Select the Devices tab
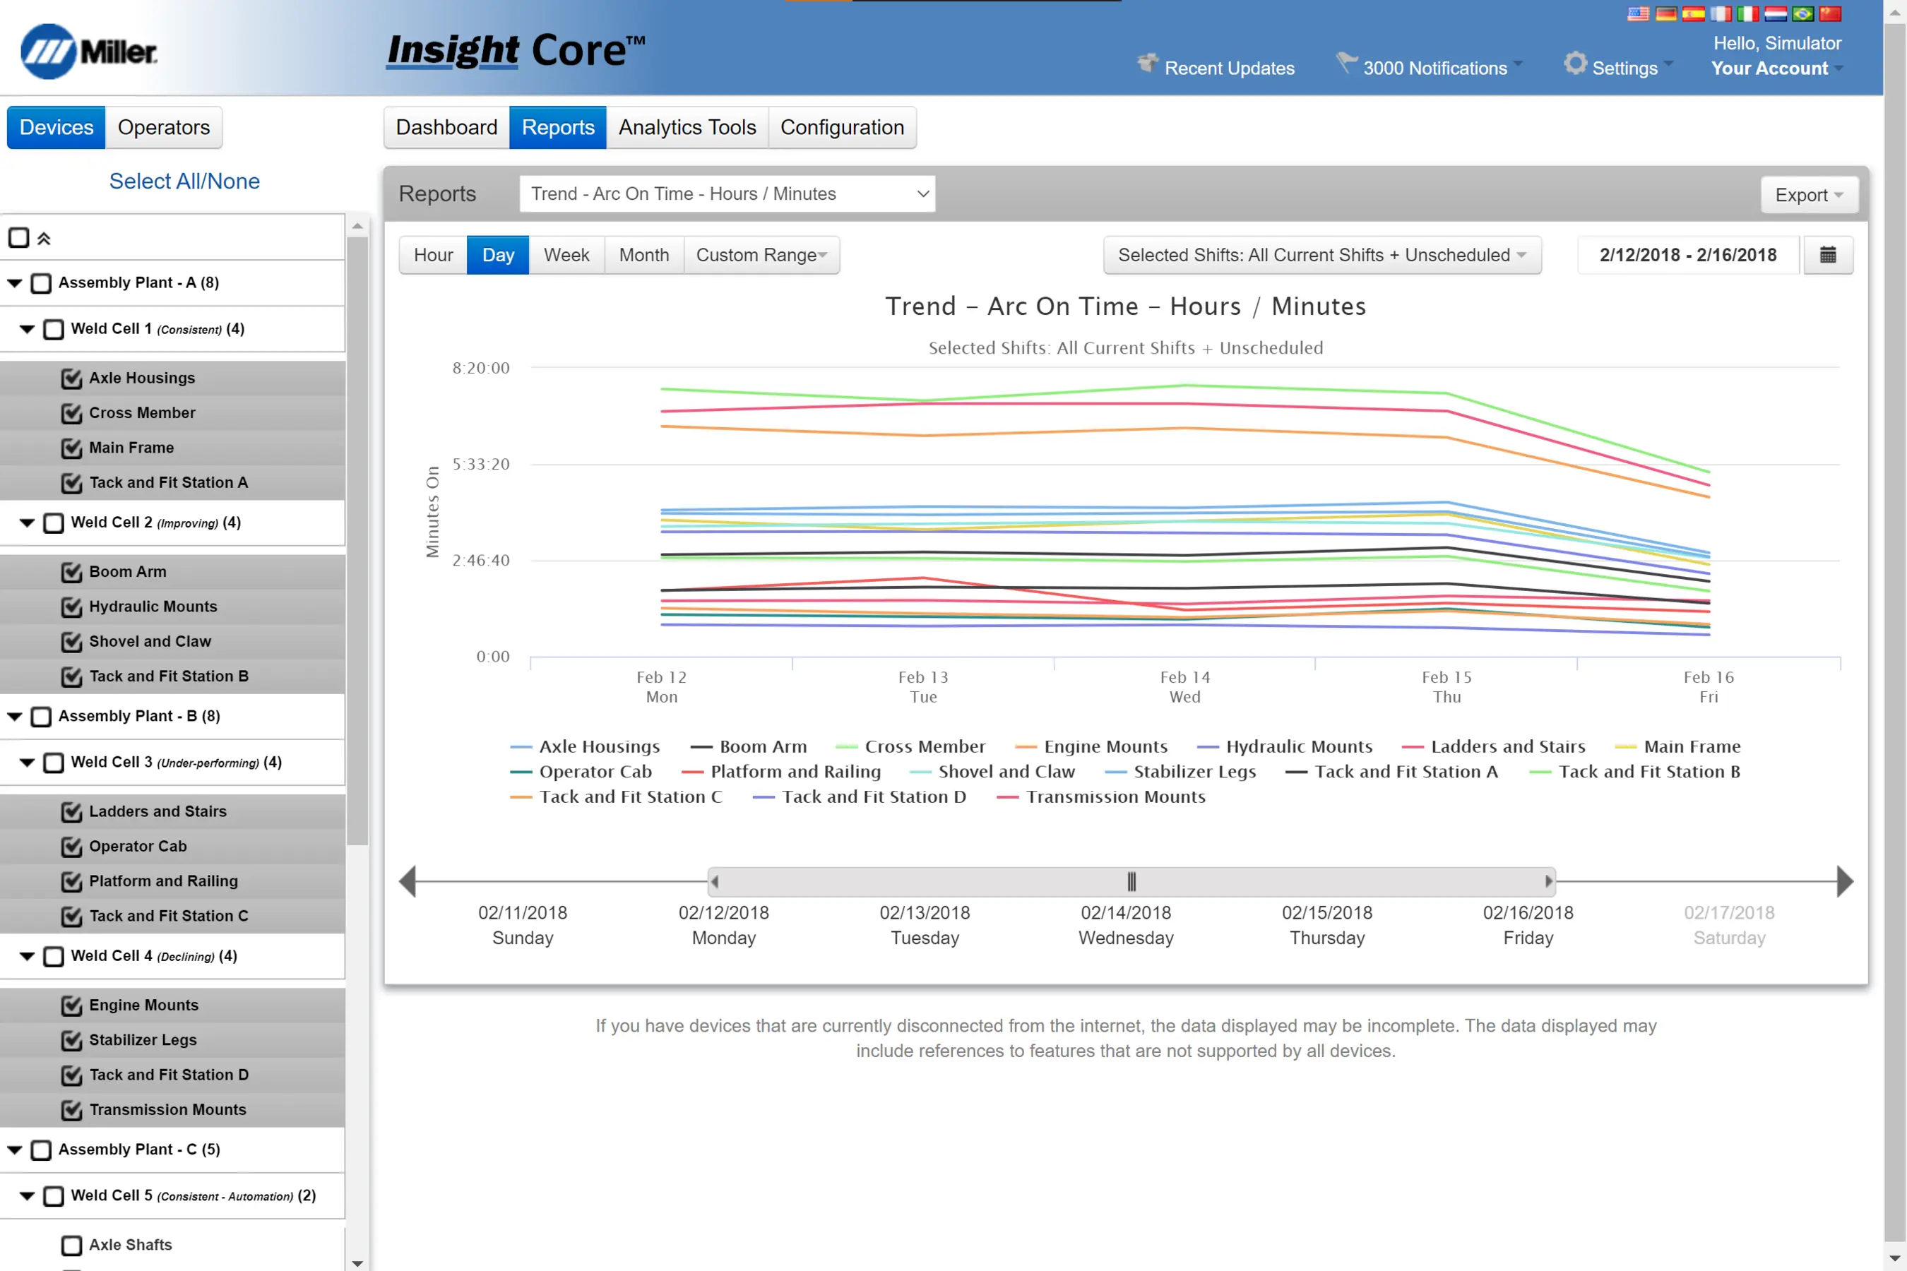This screenshot has height=1271, width=1907. (56, 127)
